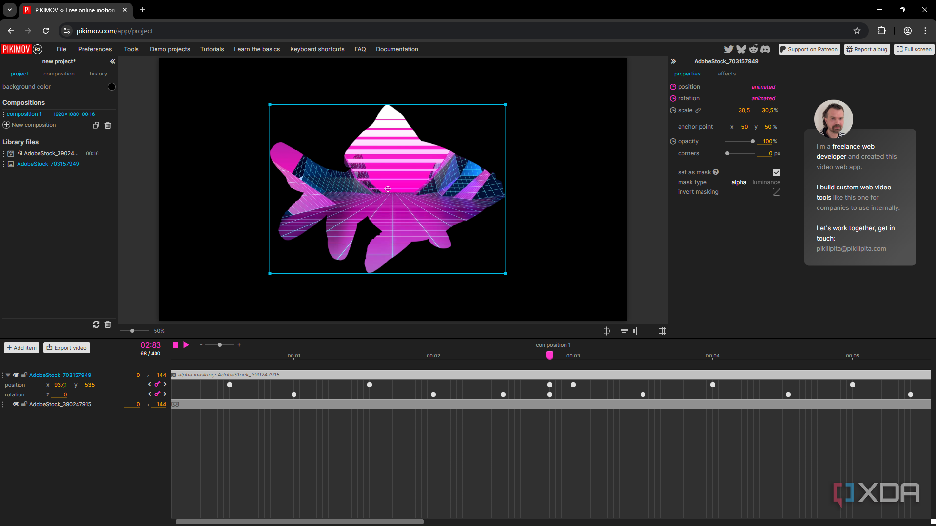Toggle position keyframe stopwatch in properties
This screenshot has width=936, height=526.
(x=673, y=87)
